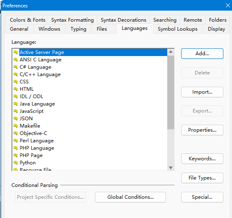The height and width of the screenshot is (218, 232).
Task: Click the icon beside JavaScript
Action: click(15, 111)
